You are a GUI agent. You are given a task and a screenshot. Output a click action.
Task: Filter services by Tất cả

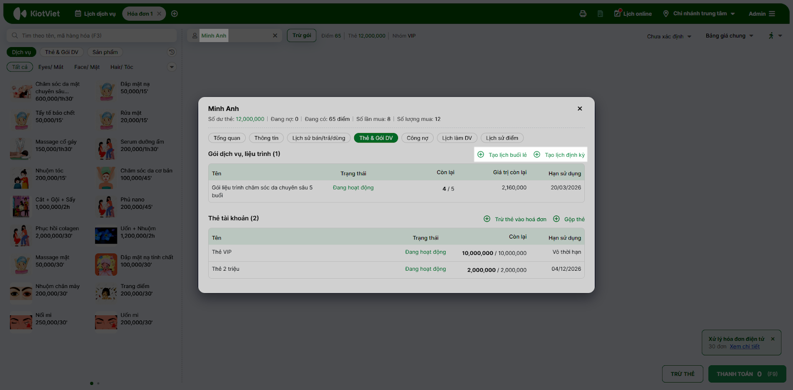pos(20,67)
